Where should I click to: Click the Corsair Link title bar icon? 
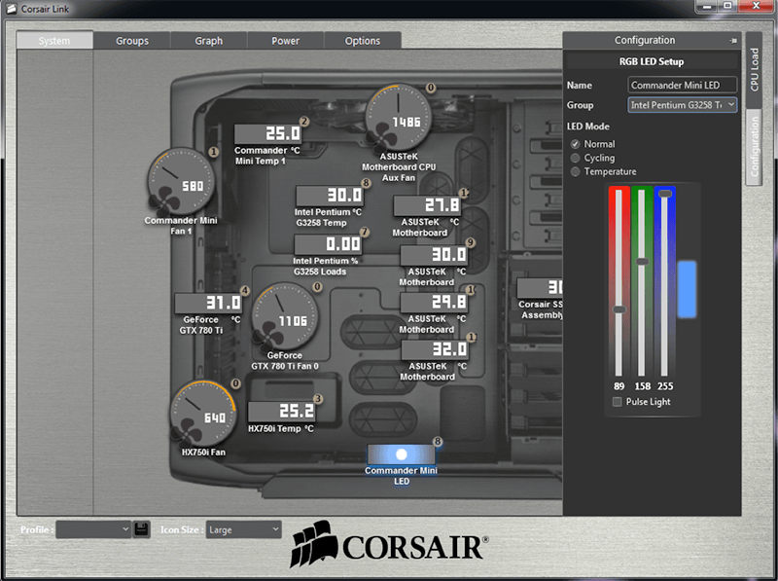click(11, 9)
